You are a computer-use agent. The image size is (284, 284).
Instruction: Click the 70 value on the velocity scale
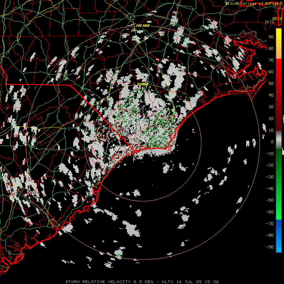(271, 60)
